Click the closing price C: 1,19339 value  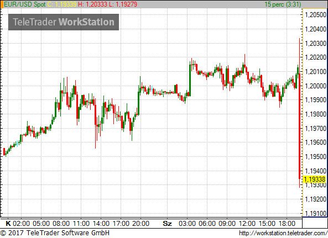click(x=62, y=4)
